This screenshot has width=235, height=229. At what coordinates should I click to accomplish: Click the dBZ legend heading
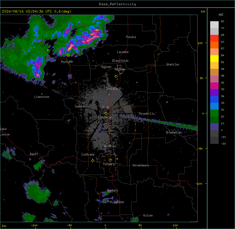click(x=221, y=14)
